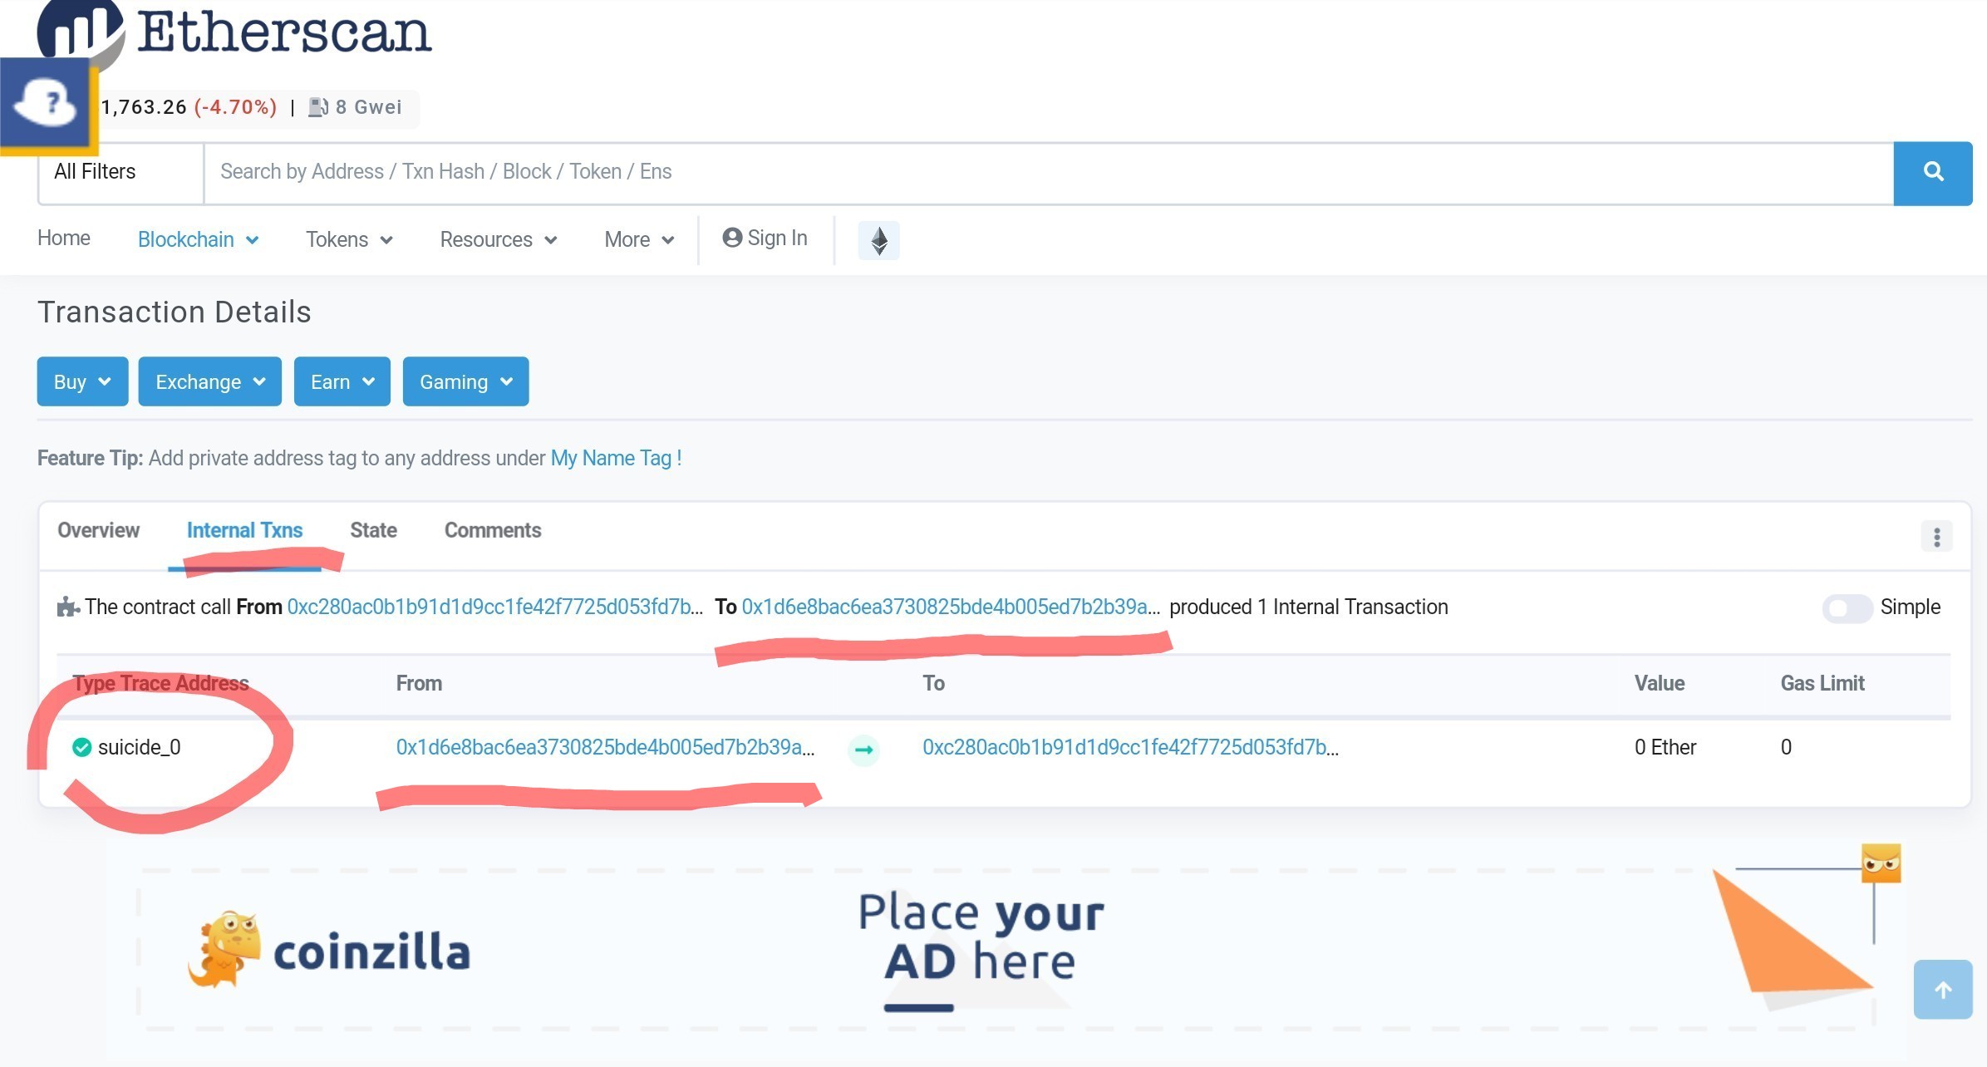The height and width of the screenshot is (1067, 1987).
Task: Open table row To address 0xc280ac0b
Action: click(x=1130, y=747)
